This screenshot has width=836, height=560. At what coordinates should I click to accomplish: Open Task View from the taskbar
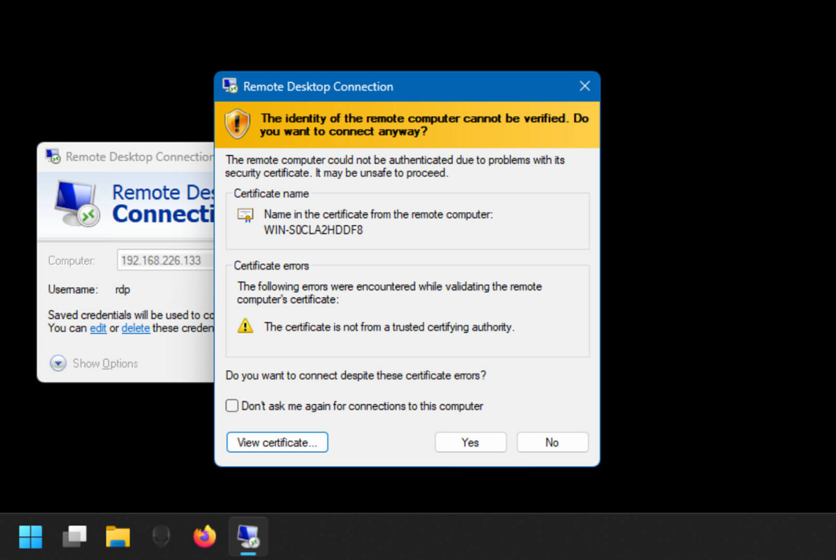tap(75, 536)
